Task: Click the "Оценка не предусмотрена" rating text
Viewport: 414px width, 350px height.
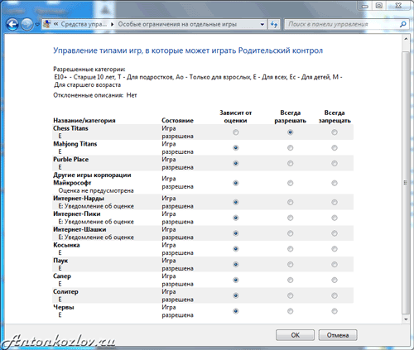Action: (96, 190)
